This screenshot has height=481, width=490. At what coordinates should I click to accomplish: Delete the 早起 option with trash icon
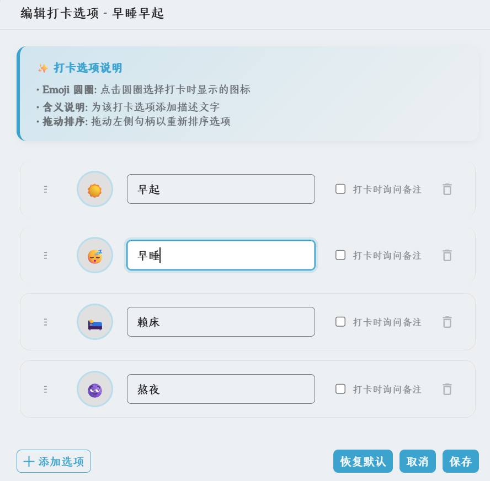[x=447, y=189]
